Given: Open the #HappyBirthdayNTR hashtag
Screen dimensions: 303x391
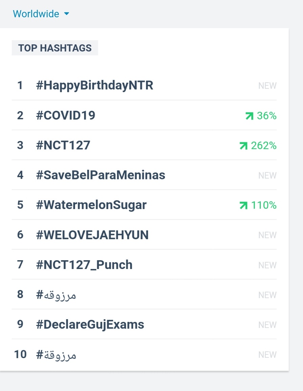Looking at the screenshot, I should coord(95,85).
